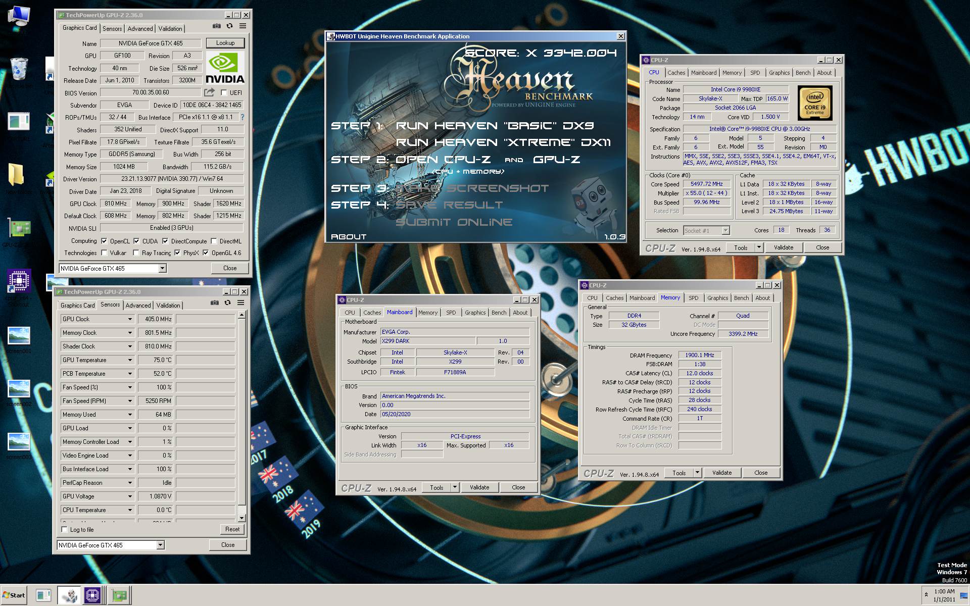Click Validate in CPU-Z CPU window

(x=783, y=247)
